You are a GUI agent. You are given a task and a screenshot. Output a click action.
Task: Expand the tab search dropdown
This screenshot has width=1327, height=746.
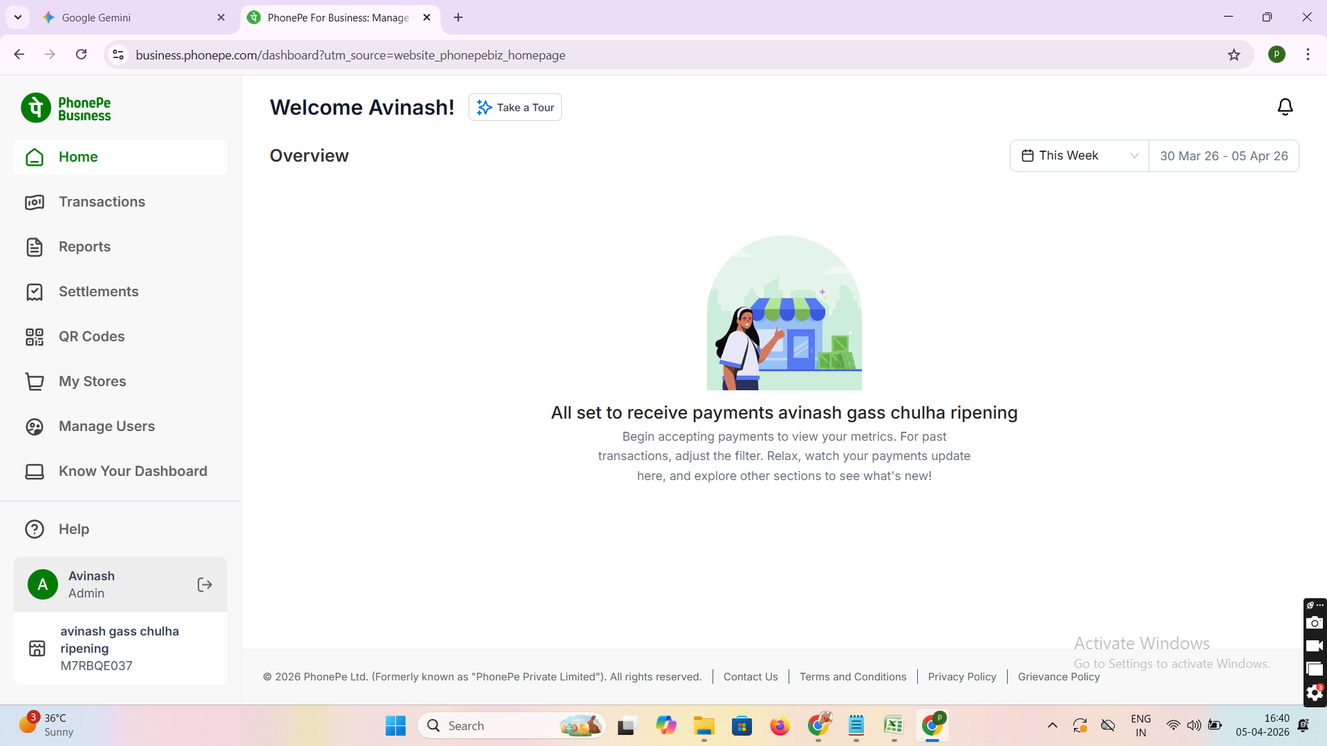[18, 18]
